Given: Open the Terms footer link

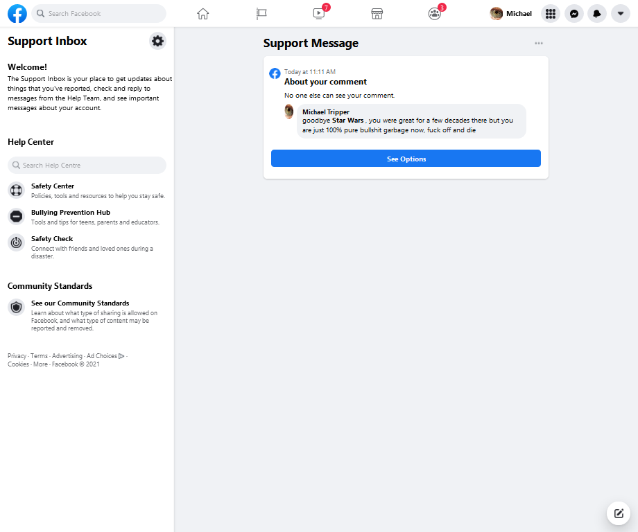Looking at the screenshot, I should (39, 355).
